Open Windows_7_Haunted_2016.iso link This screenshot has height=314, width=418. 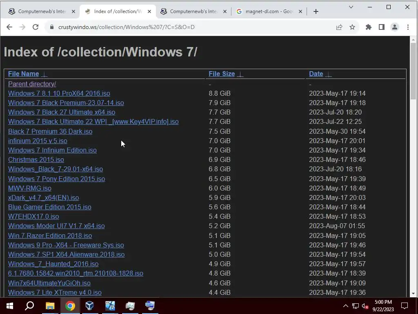pyautogui.click(x=53, y=264)
